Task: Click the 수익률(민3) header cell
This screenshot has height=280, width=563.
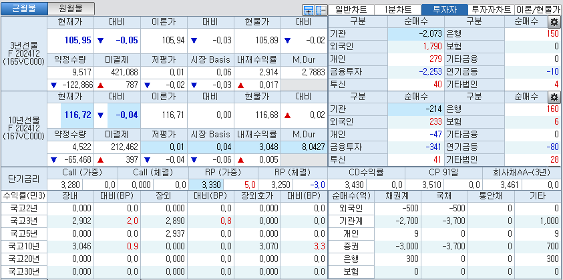Action: 24,196
